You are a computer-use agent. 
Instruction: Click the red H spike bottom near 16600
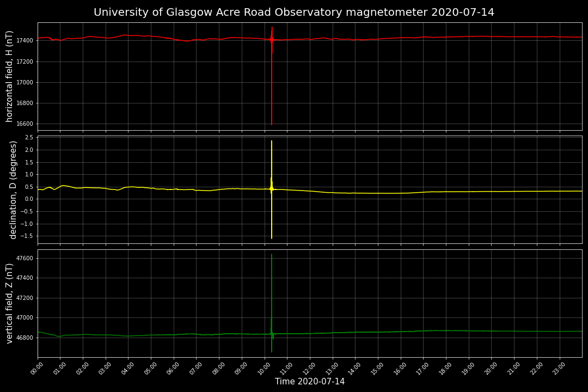coord(272,123)
